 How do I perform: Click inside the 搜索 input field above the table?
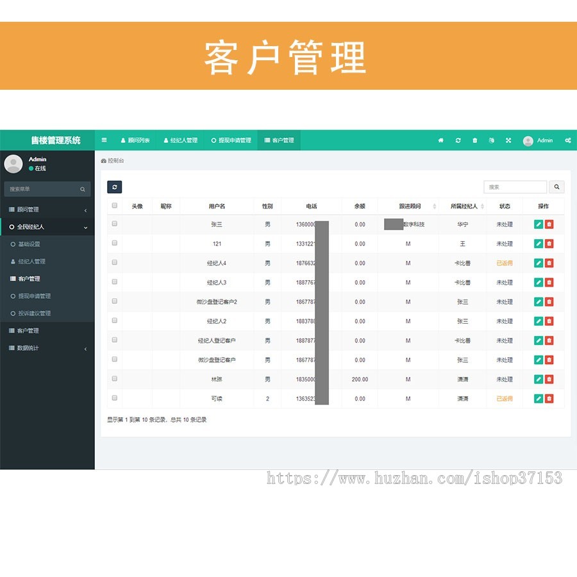[x=515, y=187]
